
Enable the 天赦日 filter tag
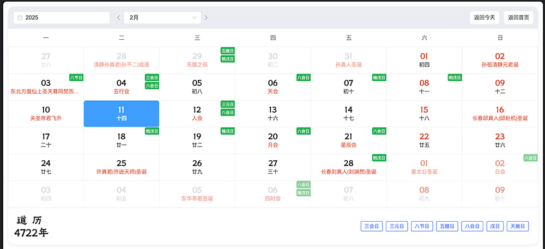point(518,226)
